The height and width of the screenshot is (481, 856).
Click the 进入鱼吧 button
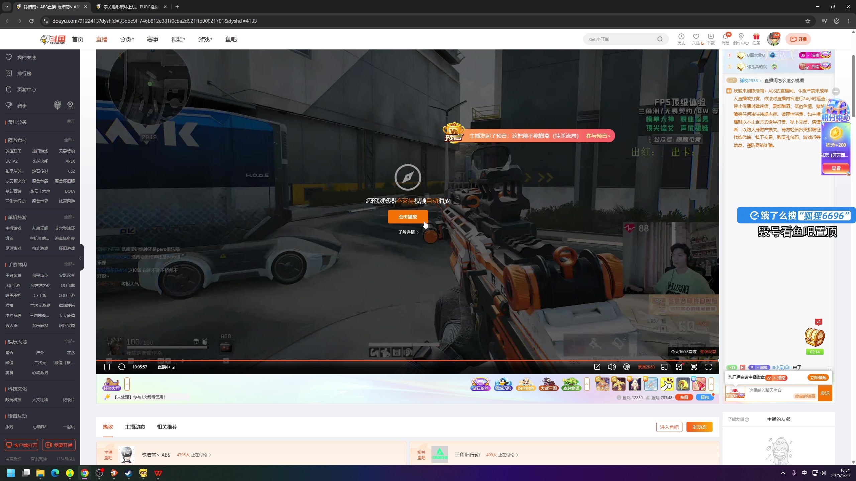pyautogui.click(x=669, y=427)
